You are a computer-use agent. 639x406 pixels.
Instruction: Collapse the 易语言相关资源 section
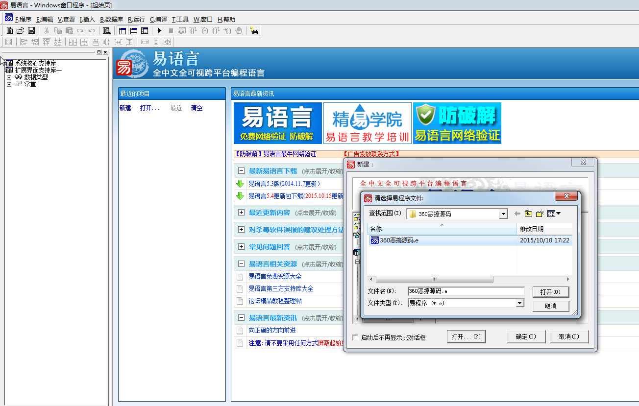[x=241, y=264]
